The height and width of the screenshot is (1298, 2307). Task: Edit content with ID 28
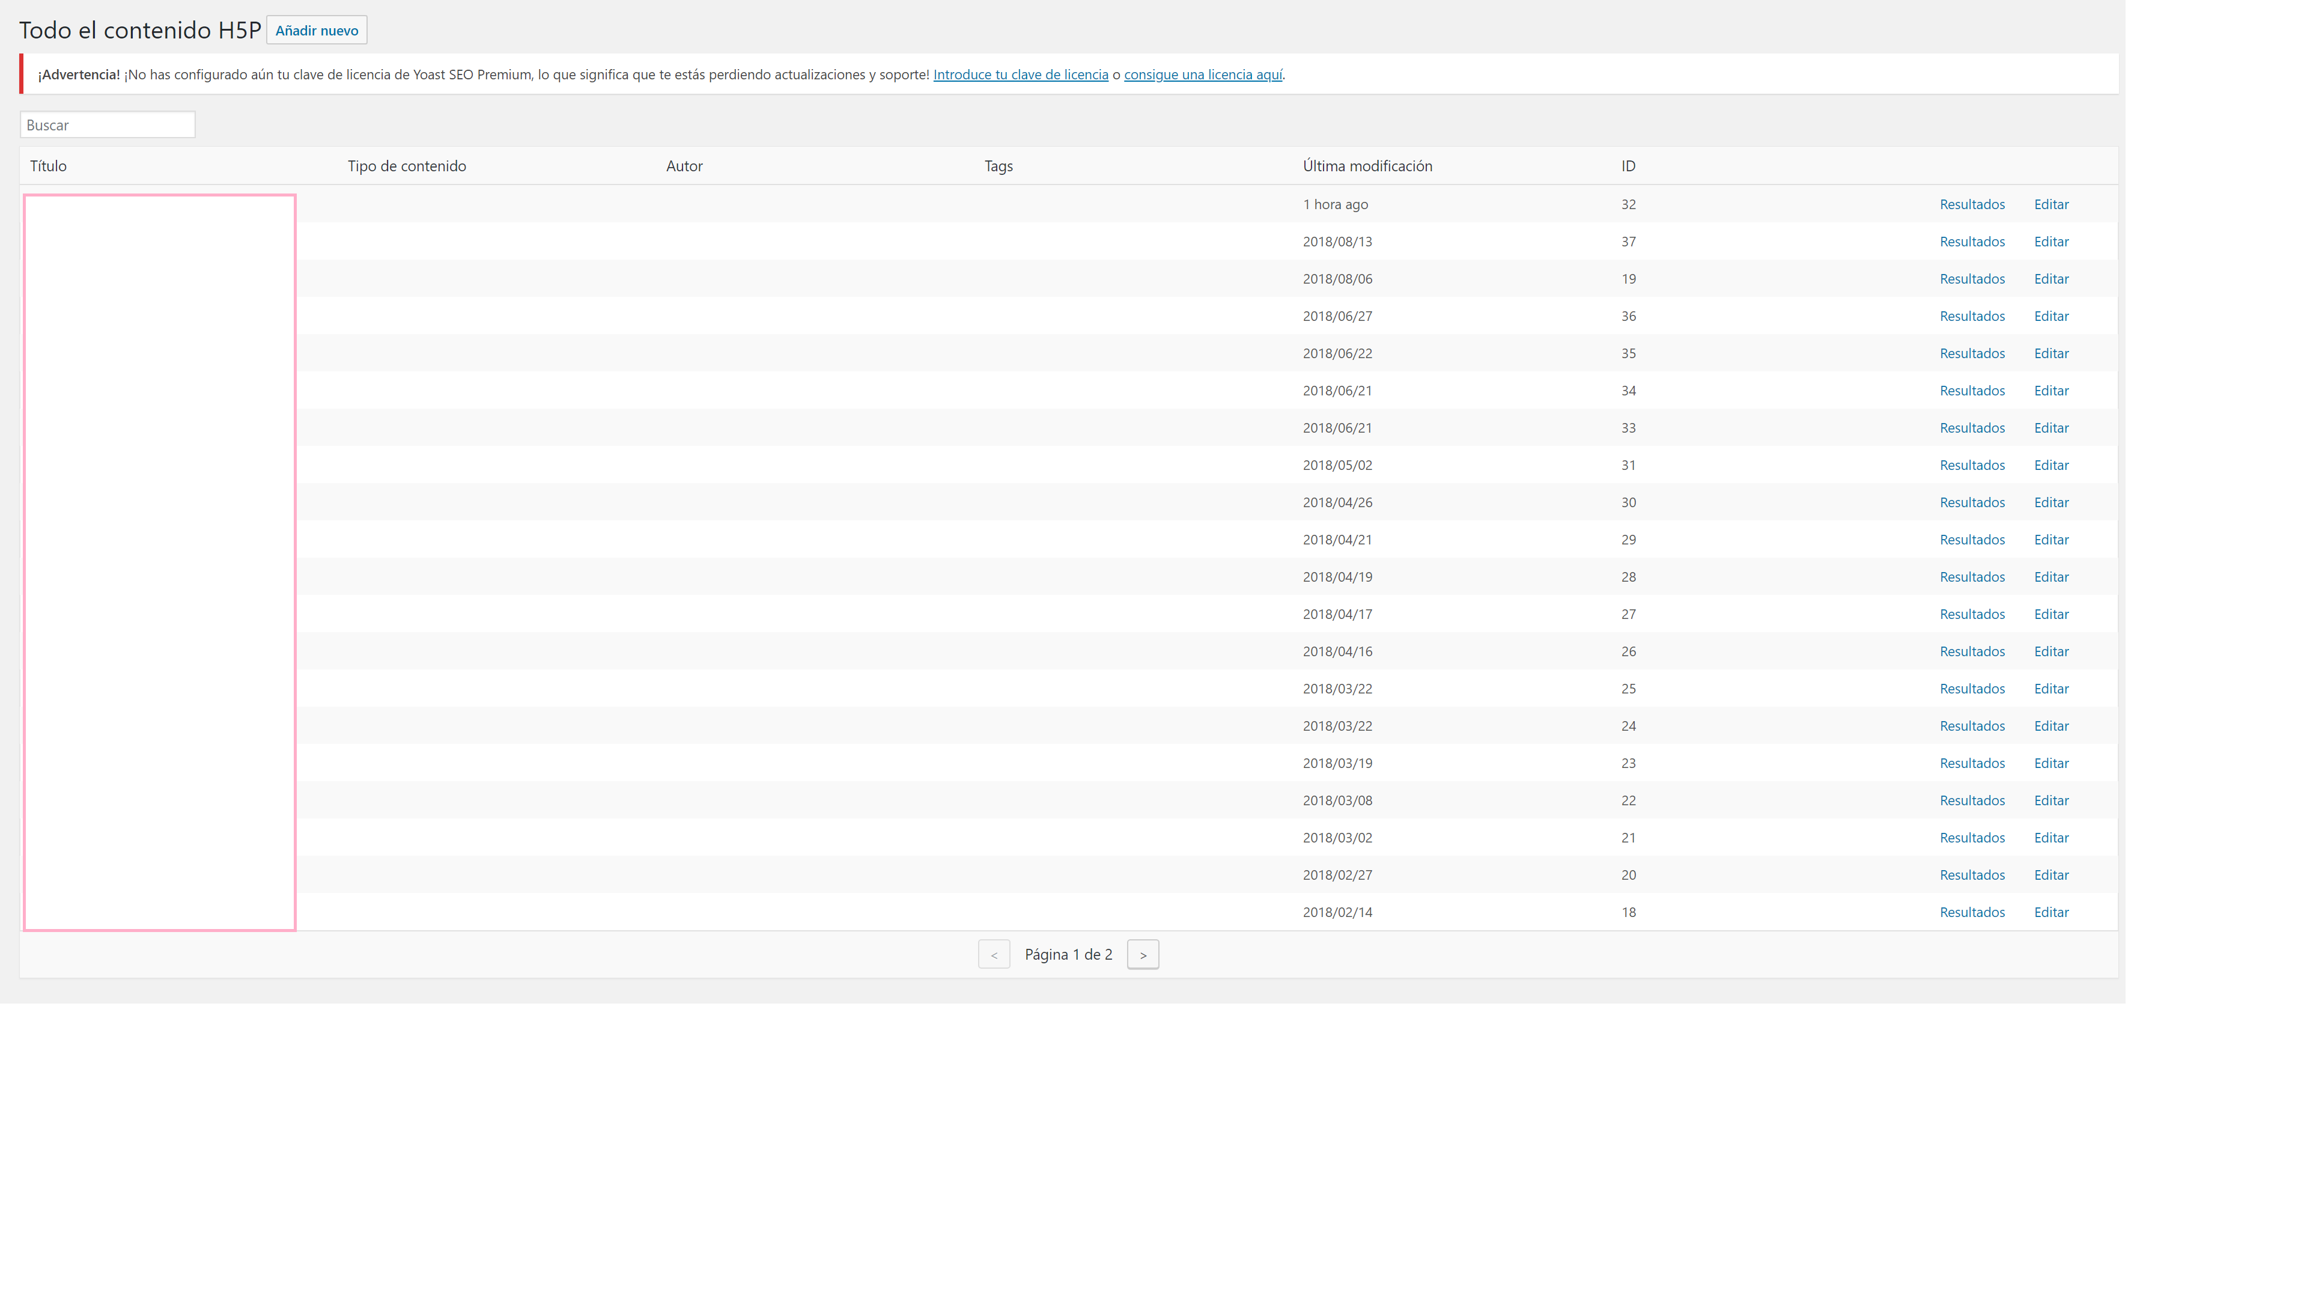(2051, 577)
